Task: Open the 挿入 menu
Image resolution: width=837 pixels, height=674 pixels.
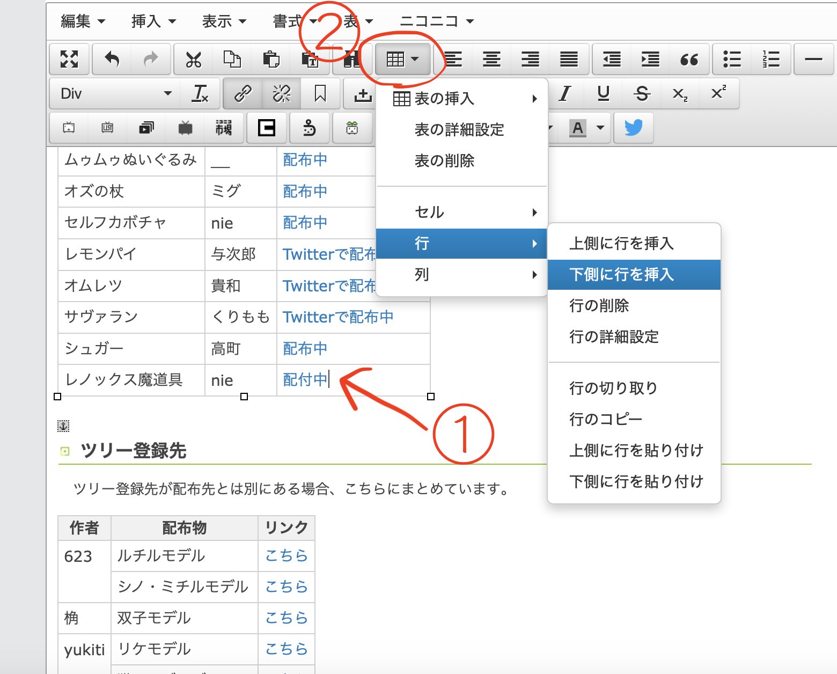Action: click(153, 21)
